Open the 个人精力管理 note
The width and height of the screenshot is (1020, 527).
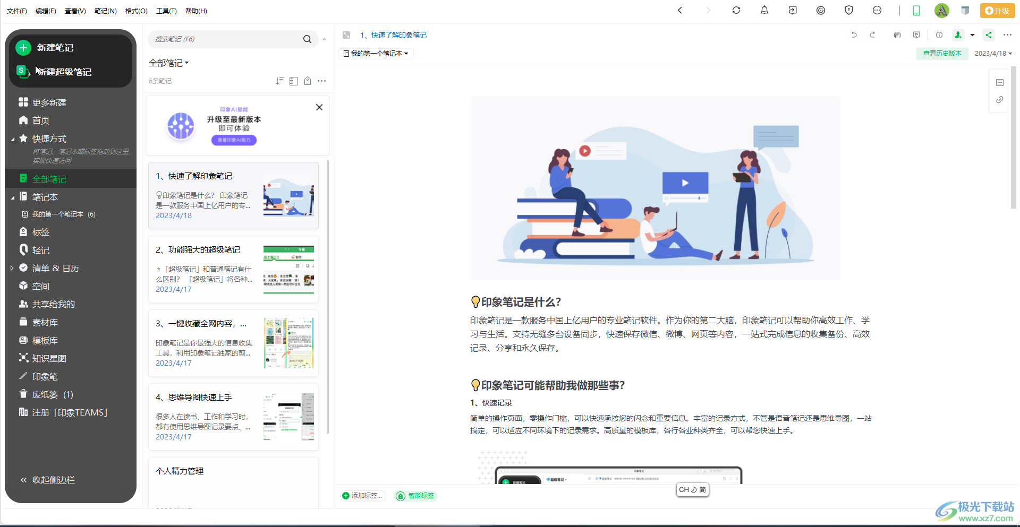click(233, 483)
